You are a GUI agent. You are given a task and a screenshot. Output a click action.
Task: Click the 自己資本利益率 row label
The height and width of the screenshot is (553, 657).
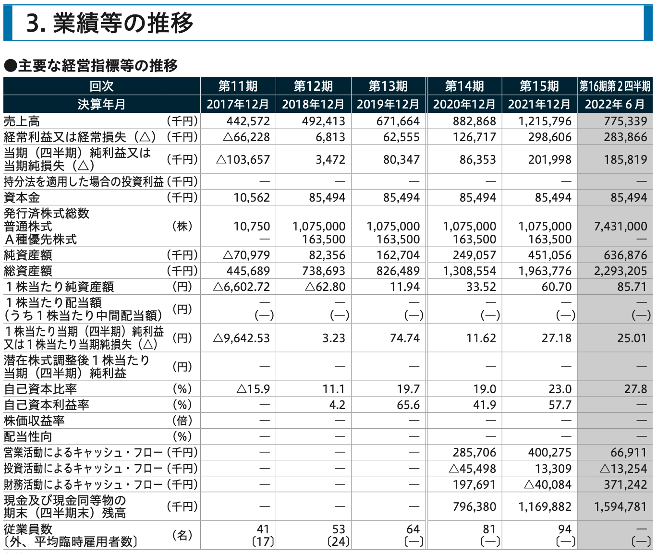click(x=47, y=405)
